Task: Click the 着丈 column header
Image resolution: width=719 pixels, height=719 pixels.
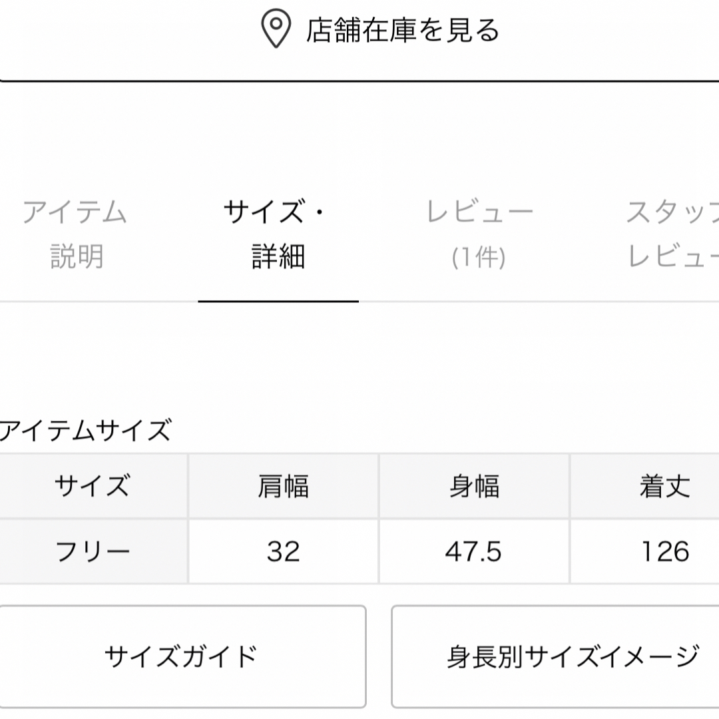Action: pyautogui.click(x=644, y=486)
